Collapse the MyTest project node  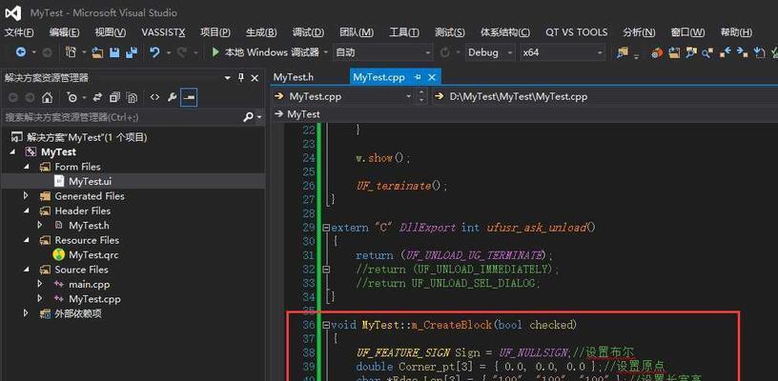pos(12,152)
